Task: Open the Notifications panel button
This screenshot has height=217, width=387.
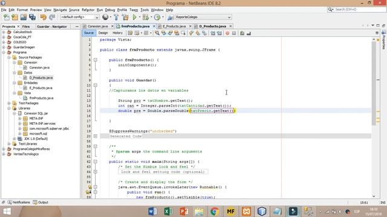Action: click(19, 203)
